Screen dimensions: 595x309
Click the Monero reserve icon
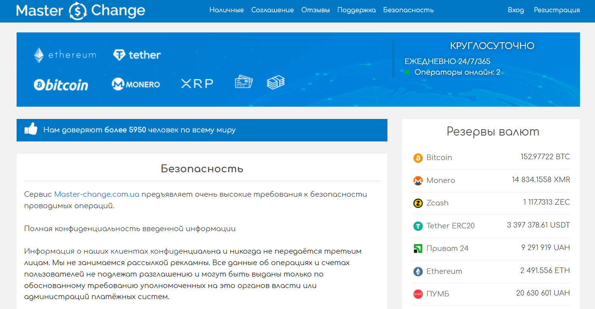tap(418, 181)
